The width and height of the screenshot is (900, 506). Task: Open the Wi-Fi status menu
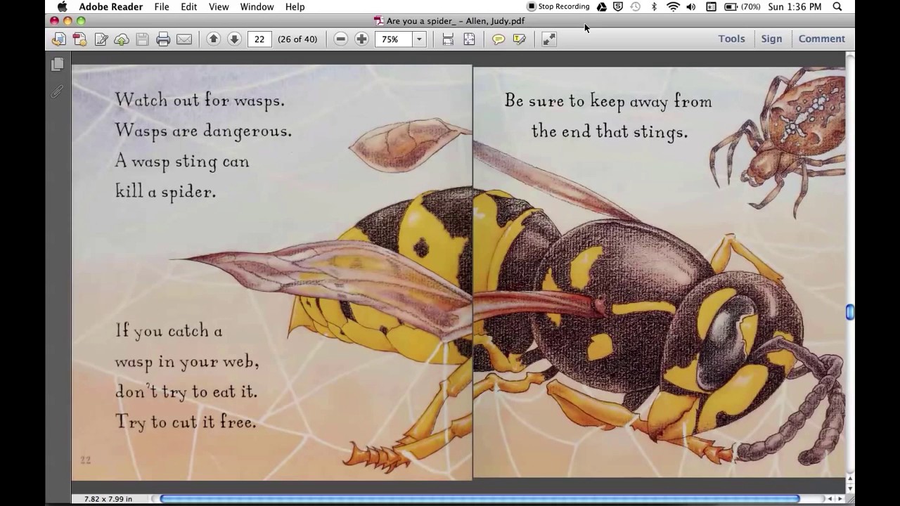coord(673,6)
